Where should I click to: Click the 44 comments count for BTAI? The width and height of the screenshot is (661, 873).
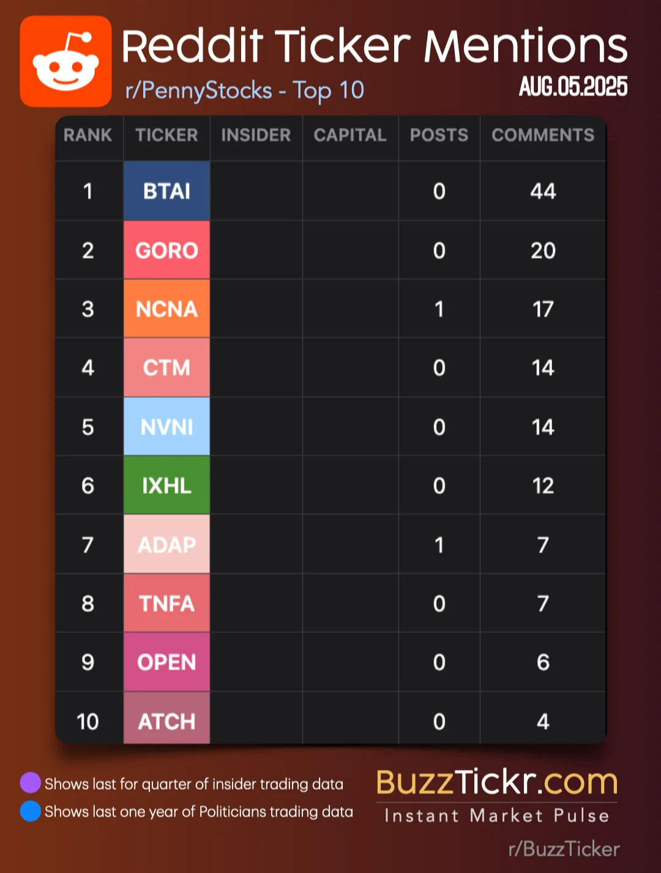click(x=543, y=191)
